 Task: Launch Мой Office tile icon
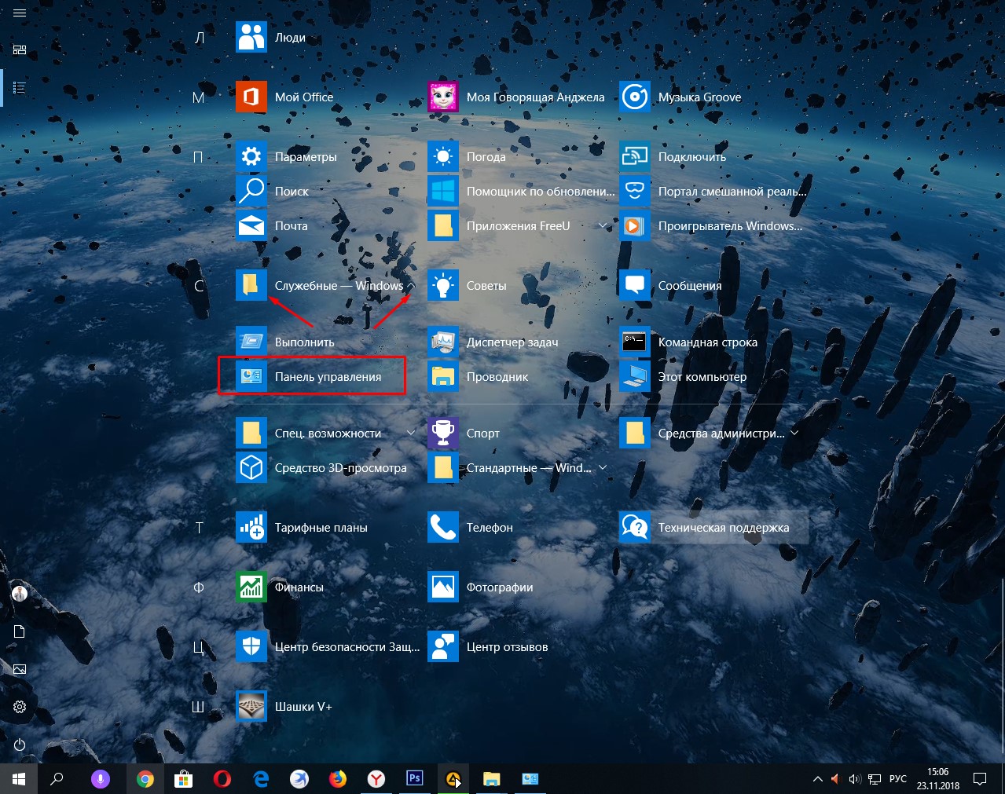(x=251, y=97)
